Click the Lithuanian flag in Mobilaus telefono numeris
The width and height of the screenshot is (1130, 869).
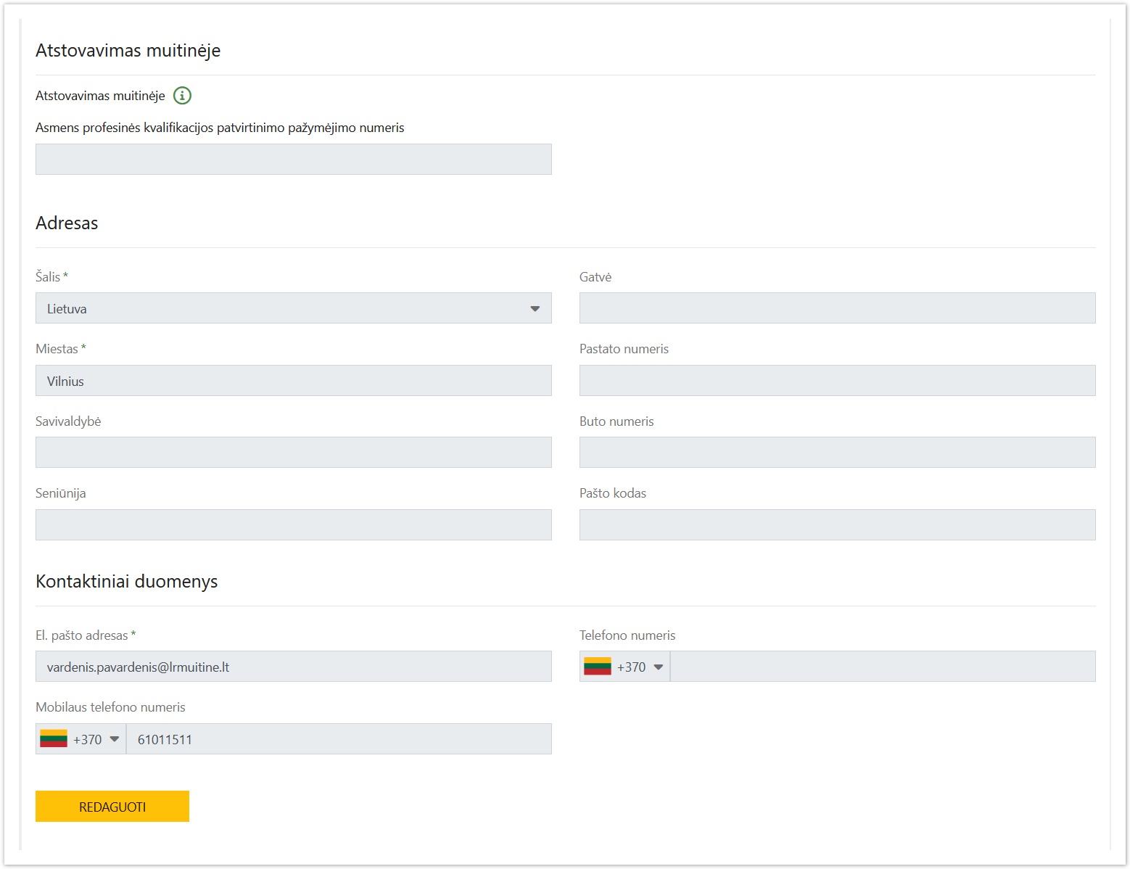point(54,739)
